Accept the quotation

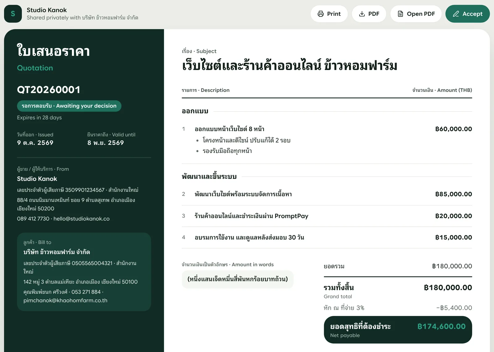(x=467, y=14)
